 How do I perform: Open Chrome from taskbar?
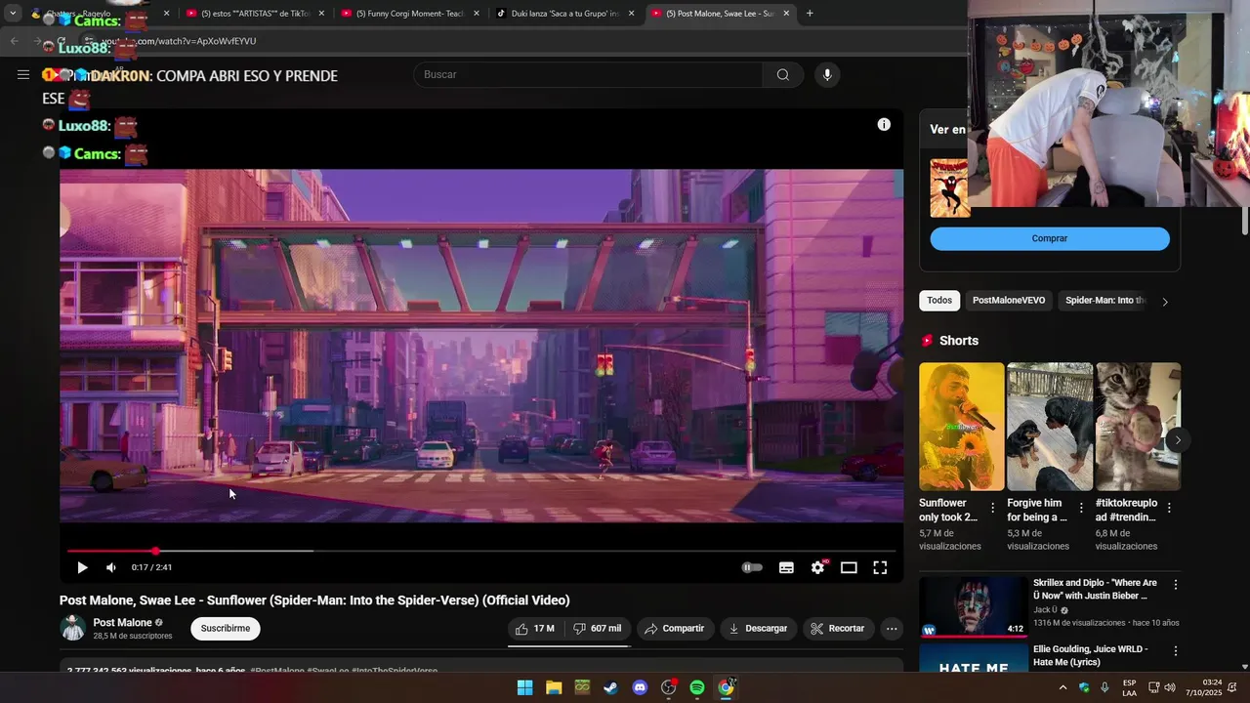click(726, 687)
